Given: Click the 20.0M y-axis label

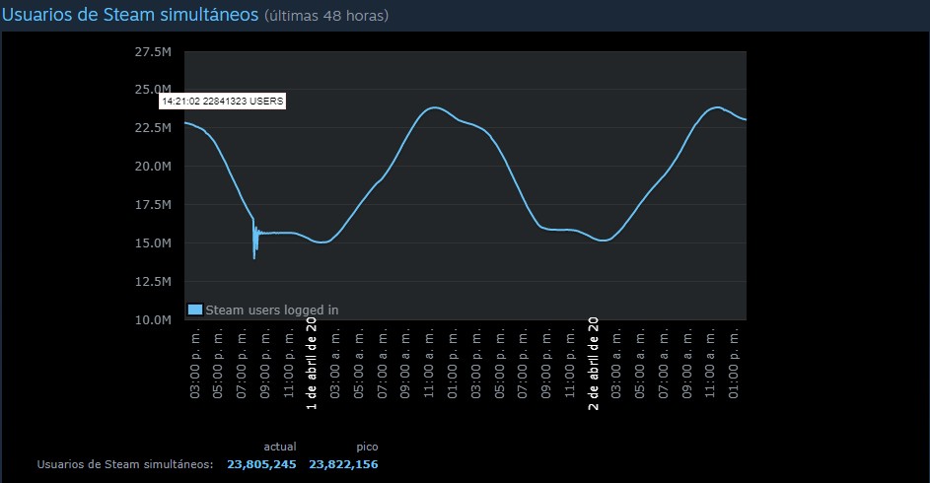Looking at the screenshot, I should coord(153,167).
